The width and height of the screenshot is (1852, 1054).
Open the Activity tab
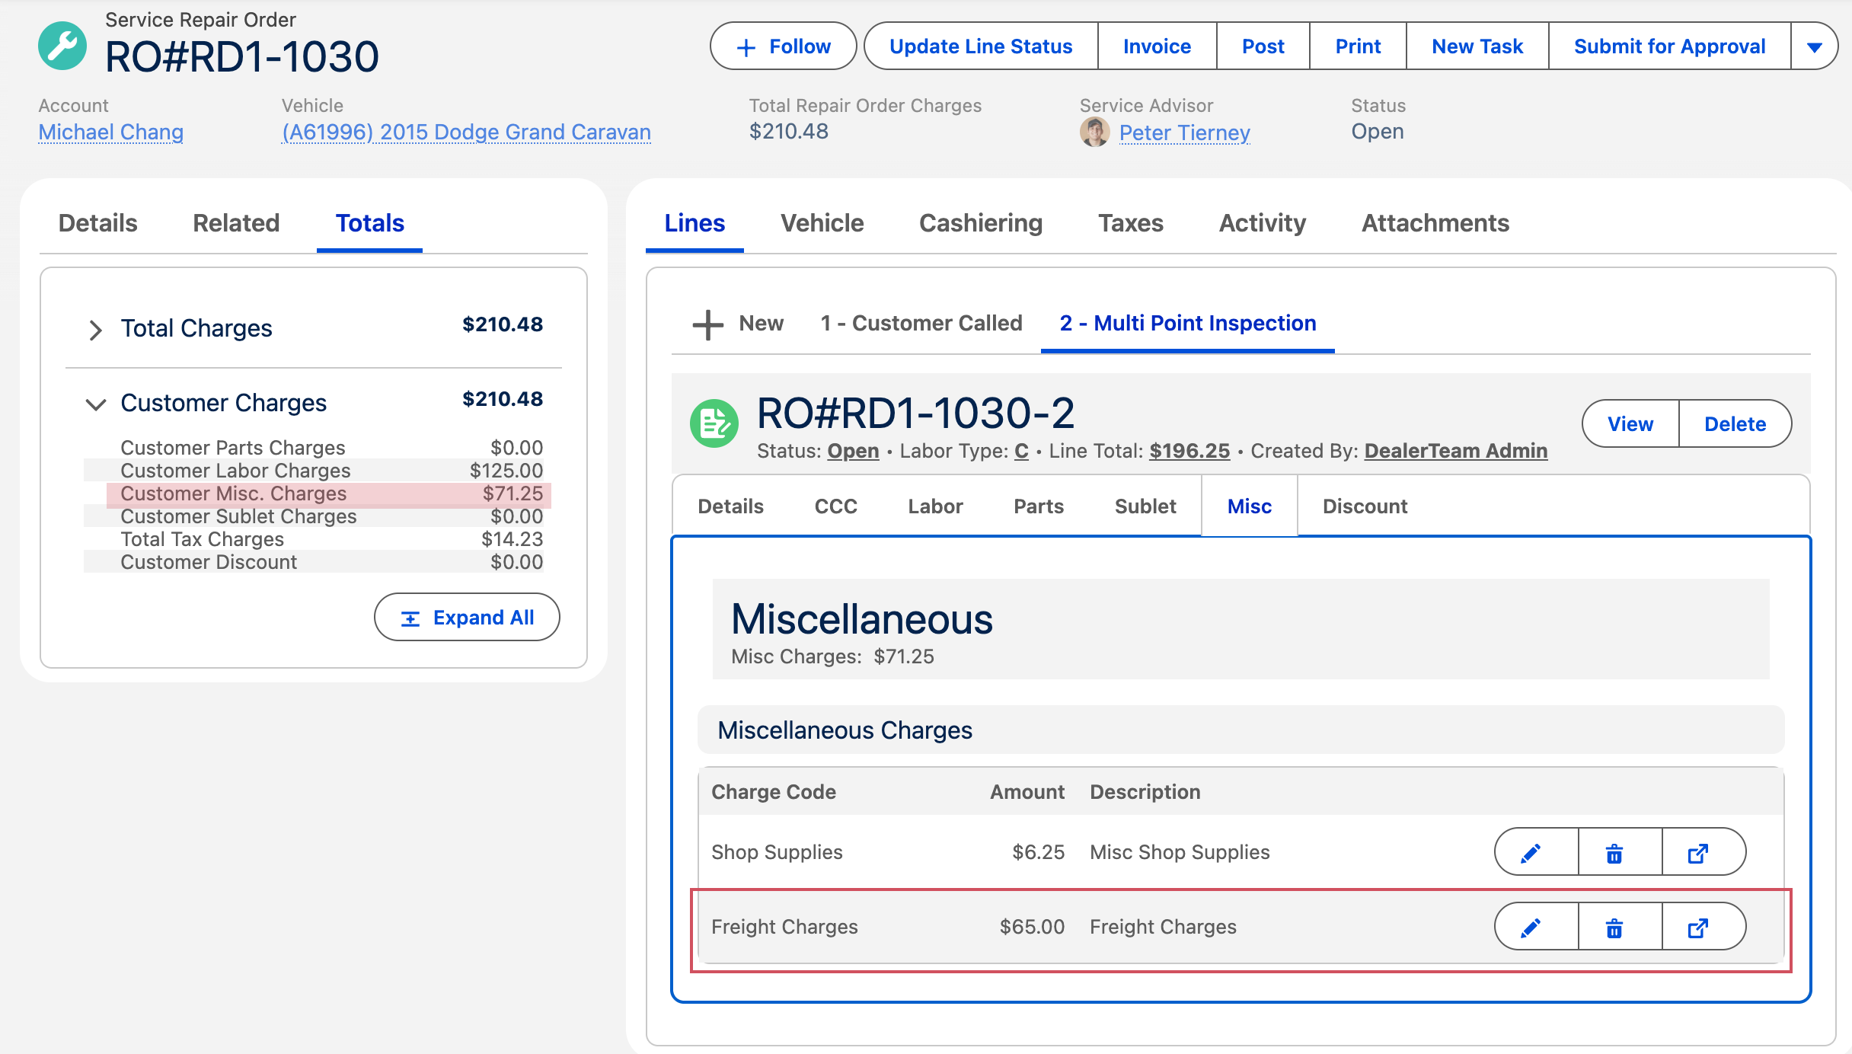tap(1262, 223)
